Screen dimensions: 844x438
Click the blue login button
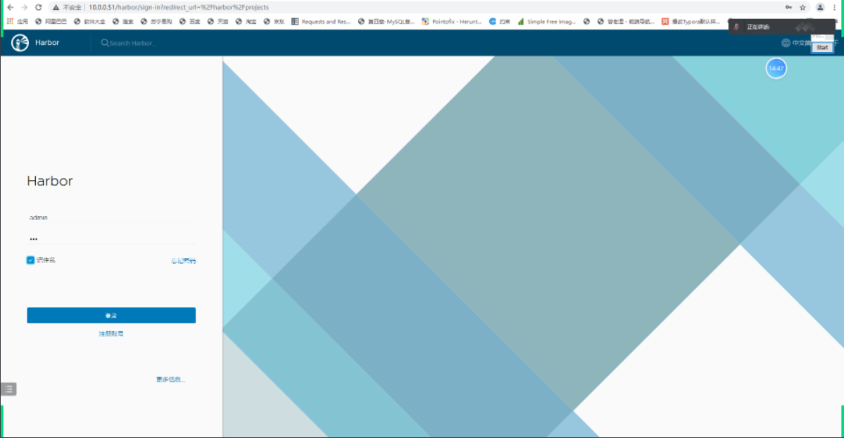coord(111,316)
